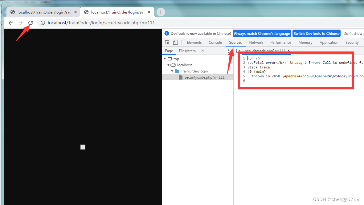This screenshot has height=205, width=364.
Task: Close the first localhost browser tab
Action: (76, 12)
